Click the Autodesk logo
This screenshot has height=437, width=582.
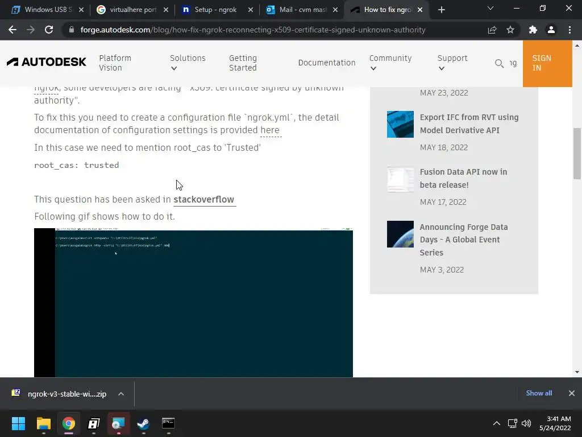(47, 62)
